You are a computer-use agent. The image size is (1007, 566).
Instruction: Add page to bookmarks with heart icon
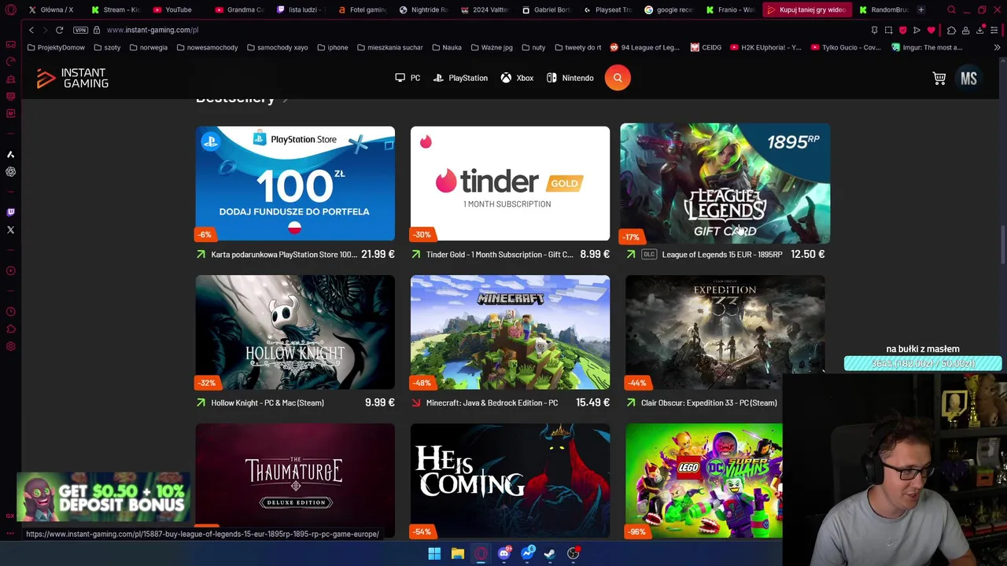click(x=931, y=30)
